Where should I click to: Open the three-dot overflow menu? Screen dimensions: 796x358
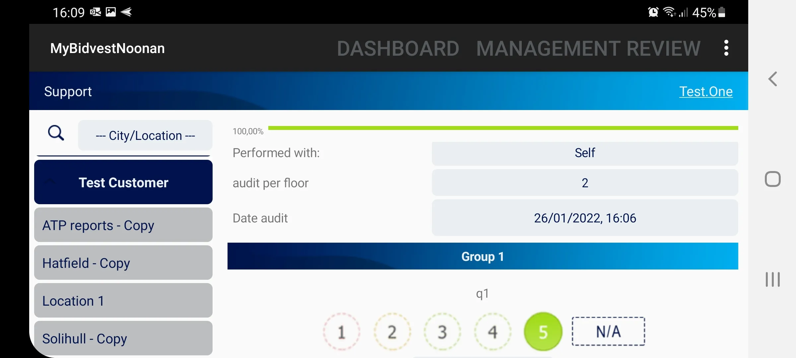727,48
